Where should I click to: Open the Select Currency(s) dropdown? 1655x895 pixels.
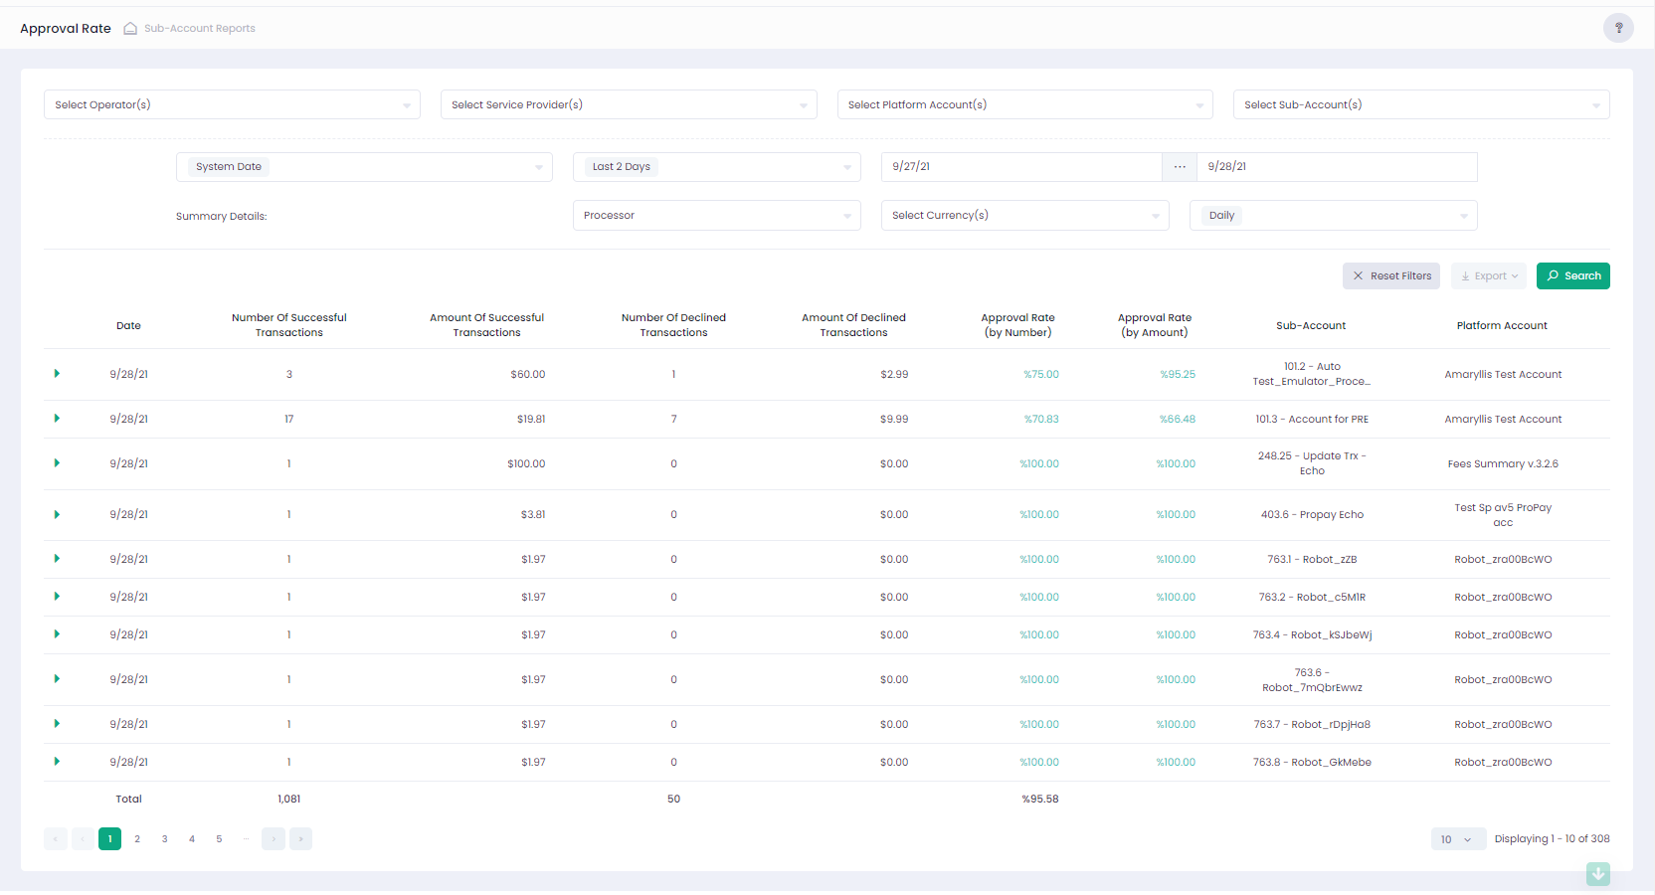point(1024,216)
